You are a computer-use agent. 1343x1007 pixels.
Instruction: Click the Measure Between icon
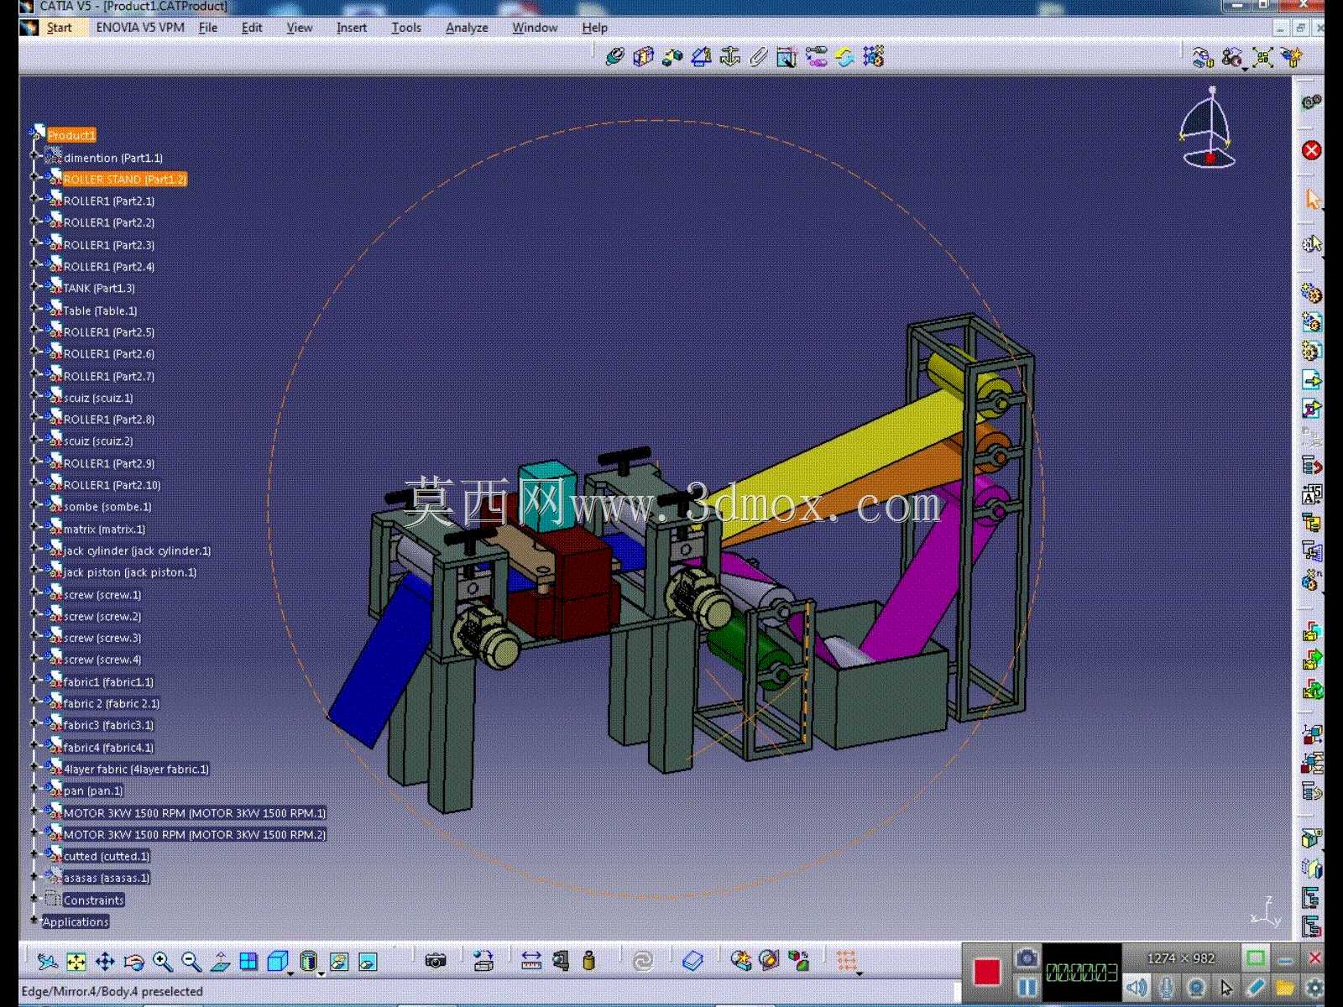point(531,962)
